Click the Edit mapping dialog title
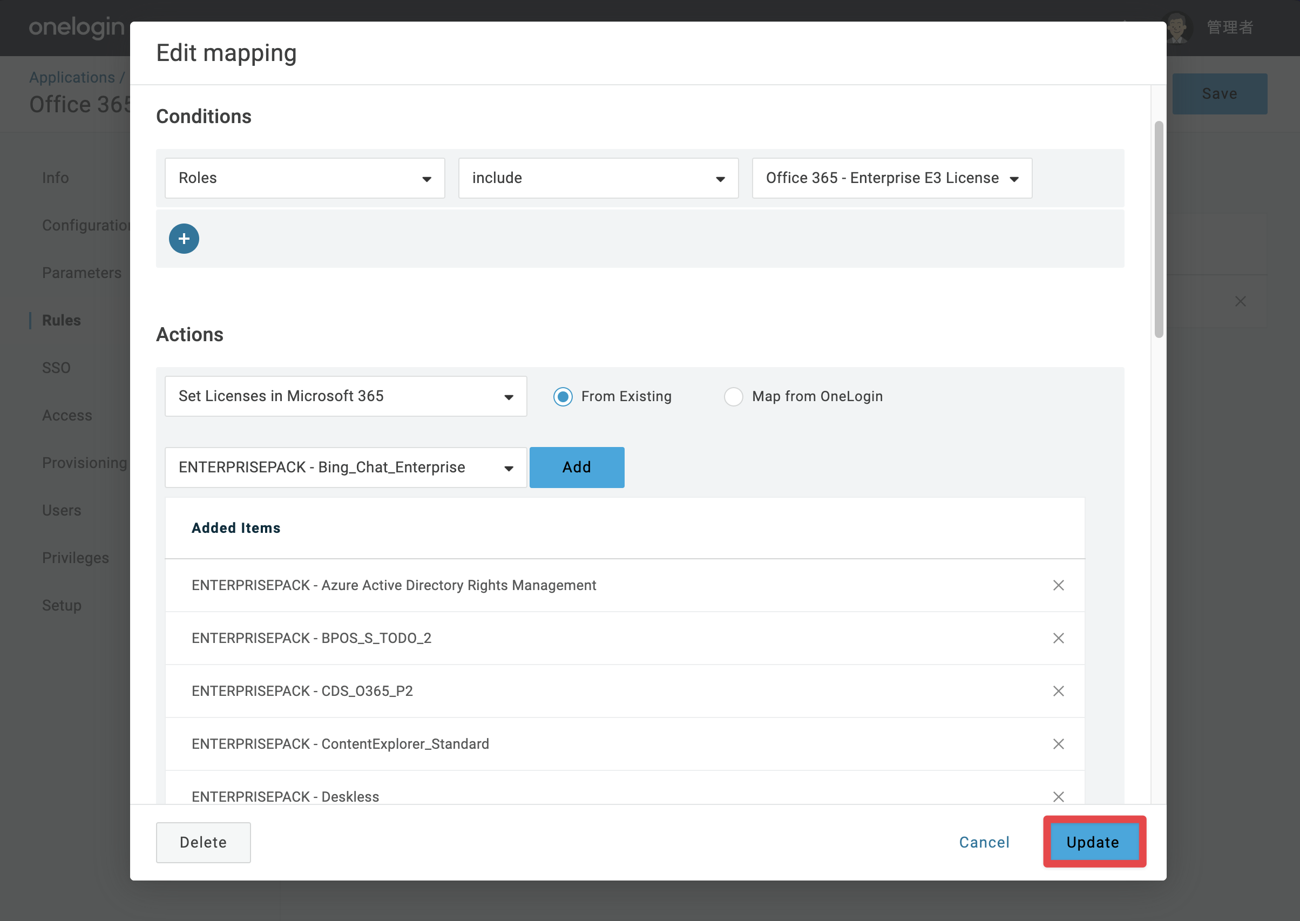Screen dimensions: 1300x921 [x=226, y=53]
